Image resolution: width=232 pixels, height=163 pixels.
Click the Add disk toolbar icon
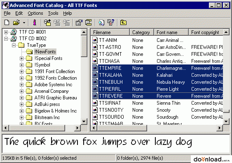coord(47,23)
